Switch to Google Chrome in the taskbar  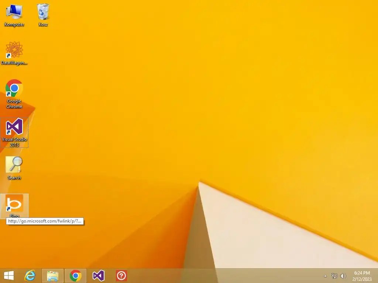click(x=75, y=276)
